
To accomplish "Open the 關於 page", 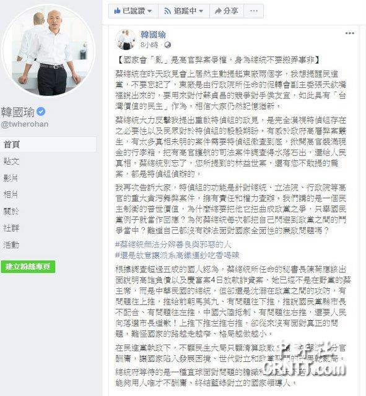I will pyautogui.click(x=11, y=212).
